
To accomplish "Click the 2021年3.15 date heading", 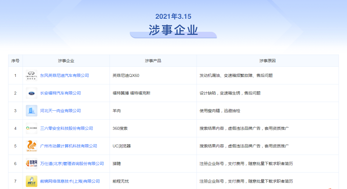I will click(173, 16).
